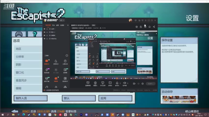Select the 地区 option in game settings
This screenshot has width=209, height=117.
pyautogui.click(x=28, y=49)
